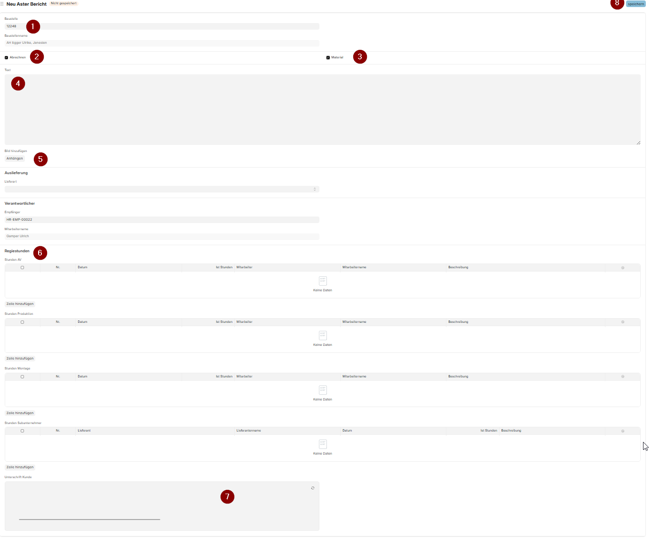
Task: Reset the customer signature with refresh icon
Action: [312, 488]
